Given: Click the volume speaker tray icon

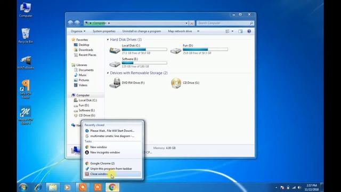Looking at the screenshot, I should [299, 187].
